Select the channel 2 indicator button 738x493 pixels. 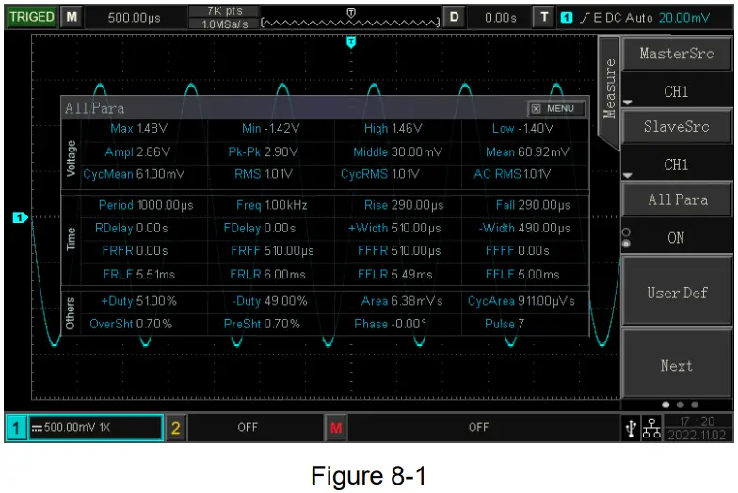point(175,427)
